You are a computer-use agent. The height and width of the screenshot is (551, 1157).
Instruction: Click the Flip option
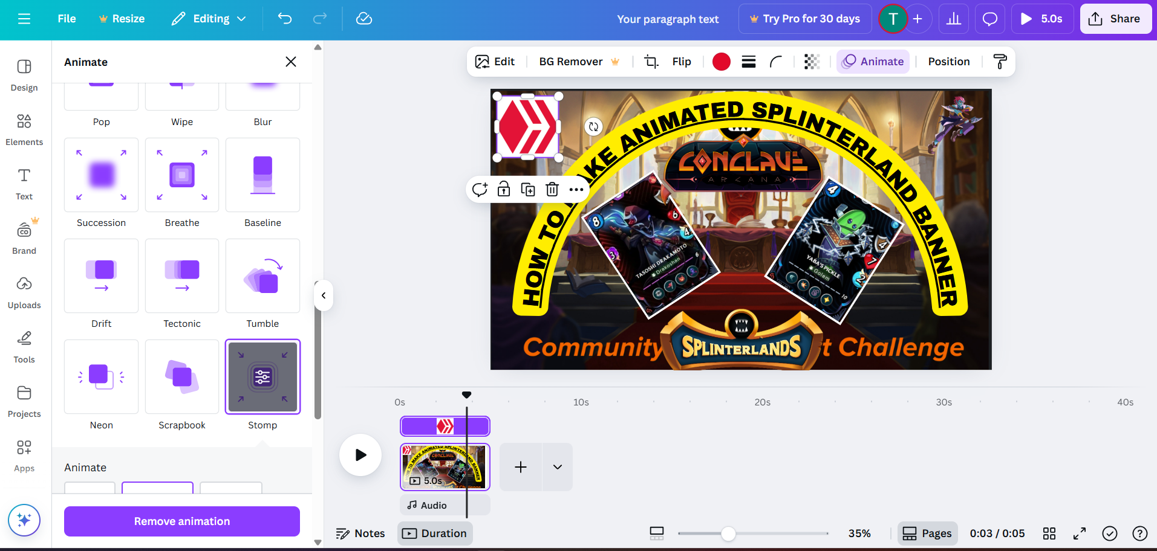(682, 62)
